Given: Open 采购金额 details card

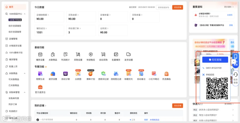Looking at the screenshot, I should click(81, 17).
